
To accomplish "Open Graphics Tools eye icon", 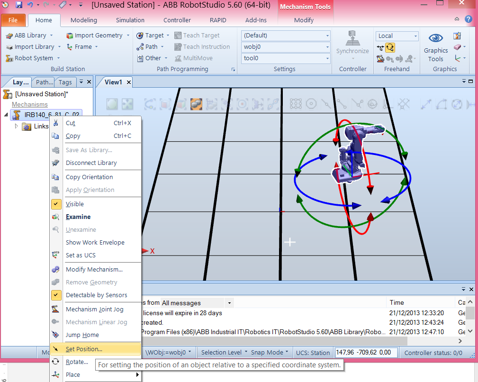I will [436, 38].
